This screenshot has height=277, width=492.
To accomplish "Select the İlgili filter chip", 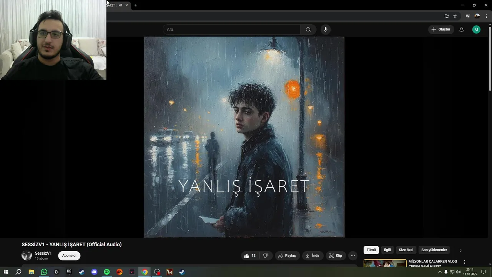I will tap(387, 250).
